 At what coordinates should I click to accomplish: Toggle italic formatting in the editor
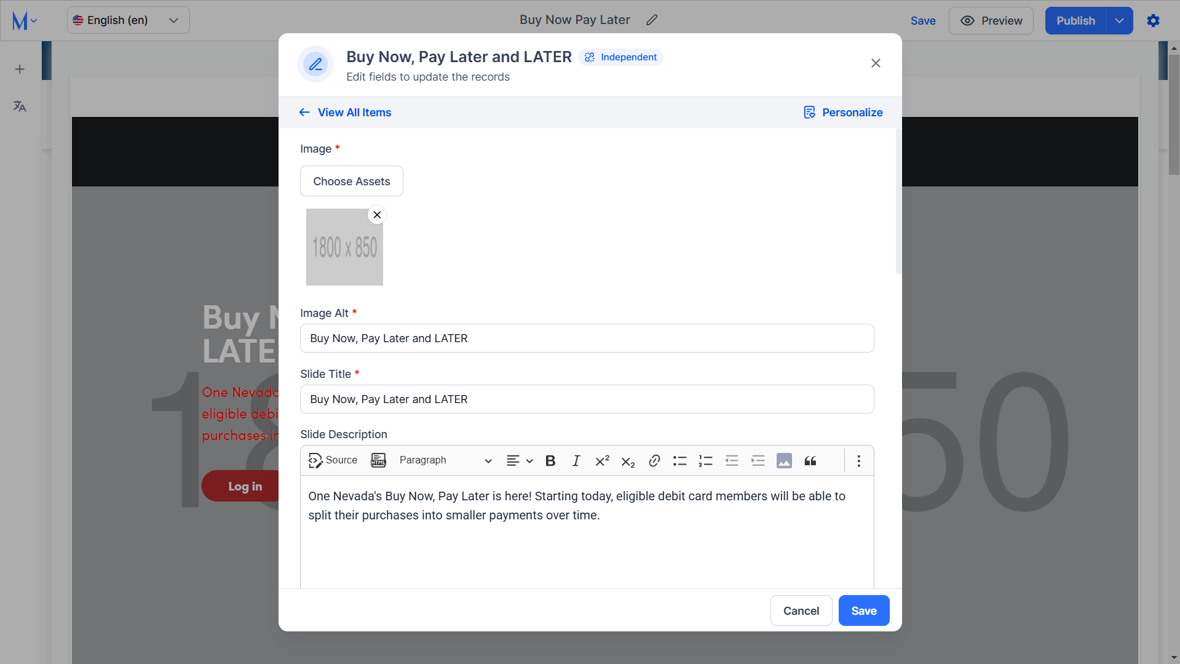[x=576, y=460]
